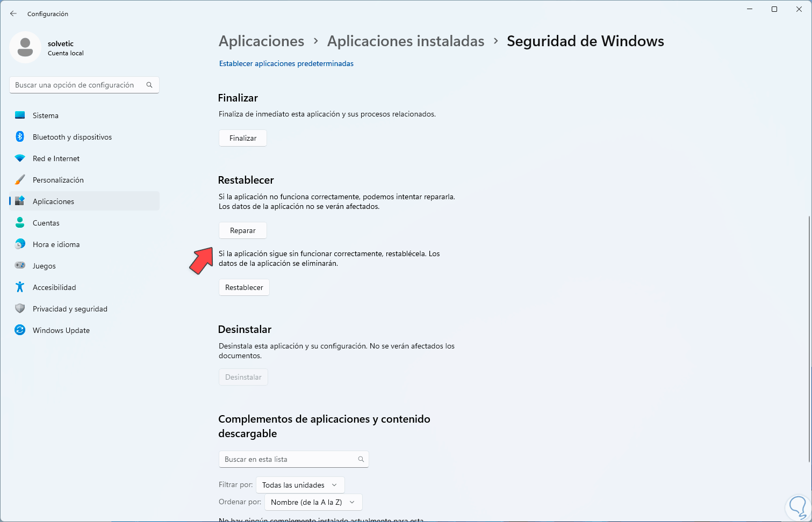Click the search magnifier in settings search box

click(149, 85)
